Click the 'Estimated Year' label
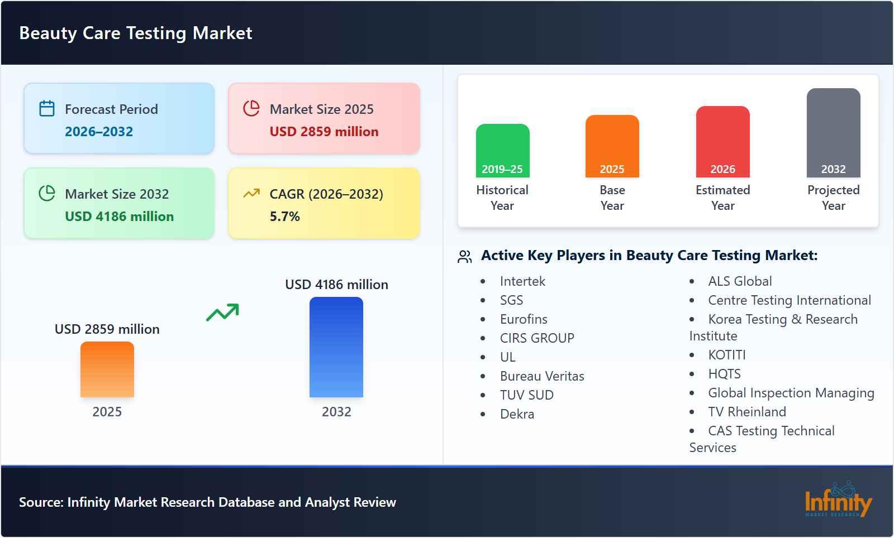This screenshot has height=538, width=894. 723,198
